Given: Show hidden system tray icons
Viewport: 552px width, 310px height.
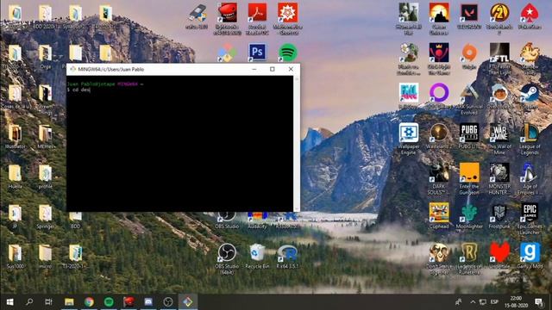Looking at the screenshot, I should (x=473, y=302).
